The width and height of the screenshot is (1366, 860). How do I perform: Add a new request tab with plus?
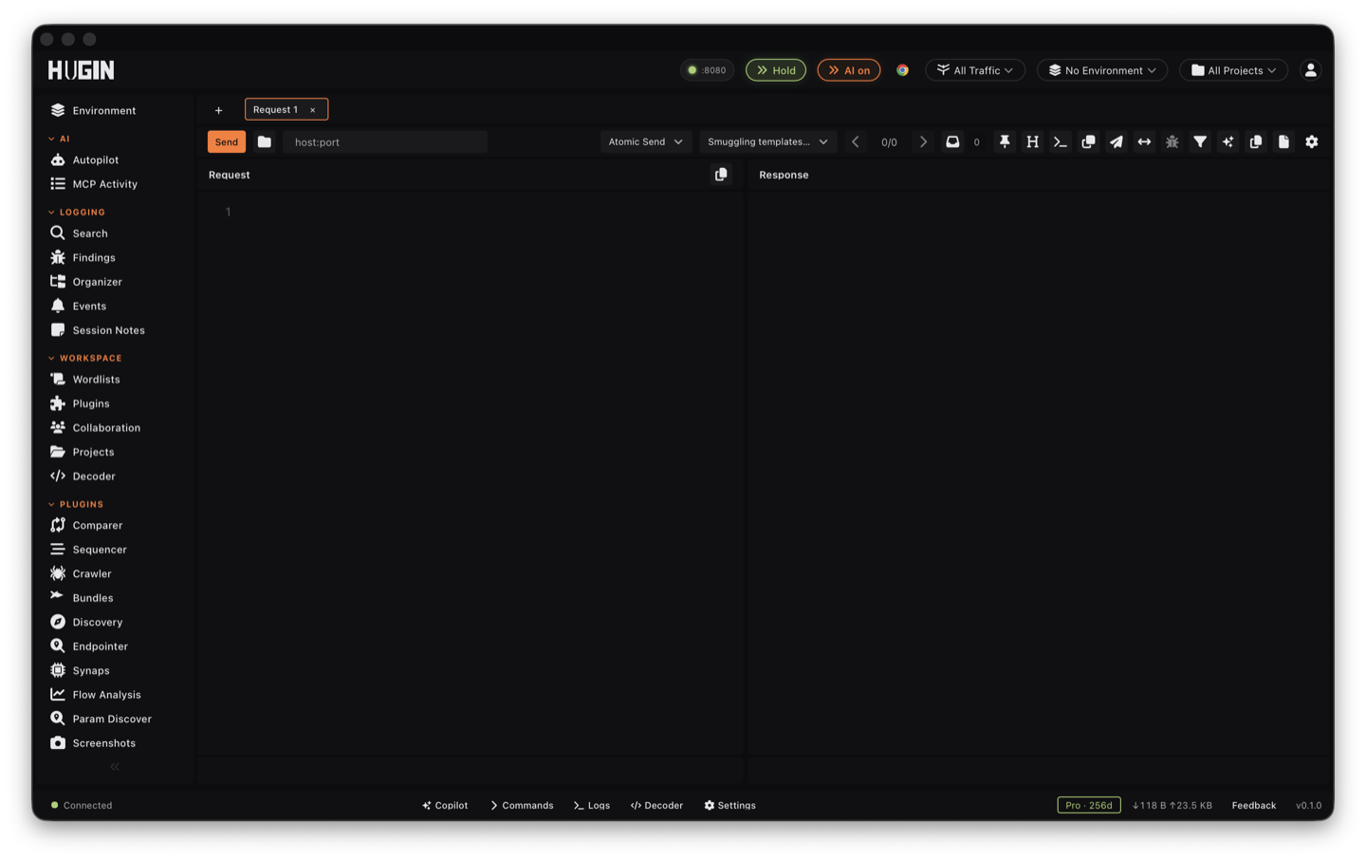click(x=218, y=110)
